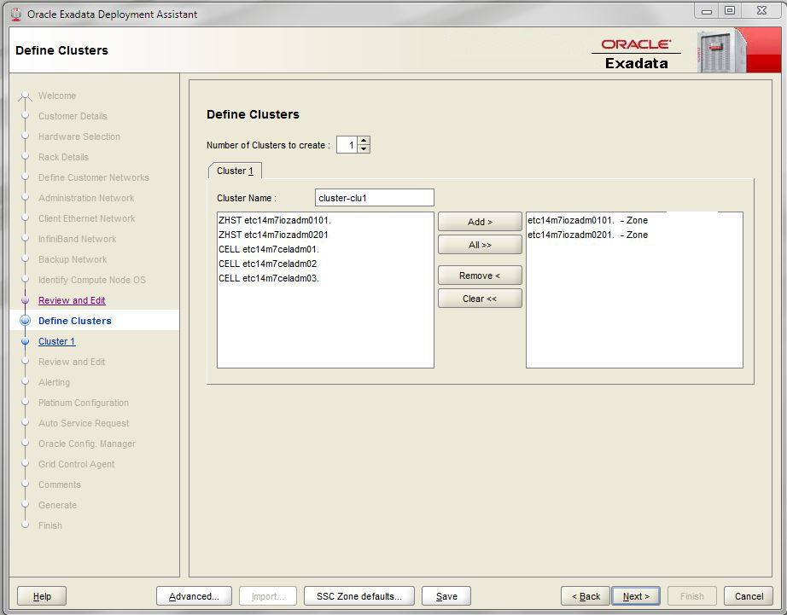Cancel the deployment assistant
Image resolution: width=787 pixels, height=615 pixels.
click(x=749, y=596)
